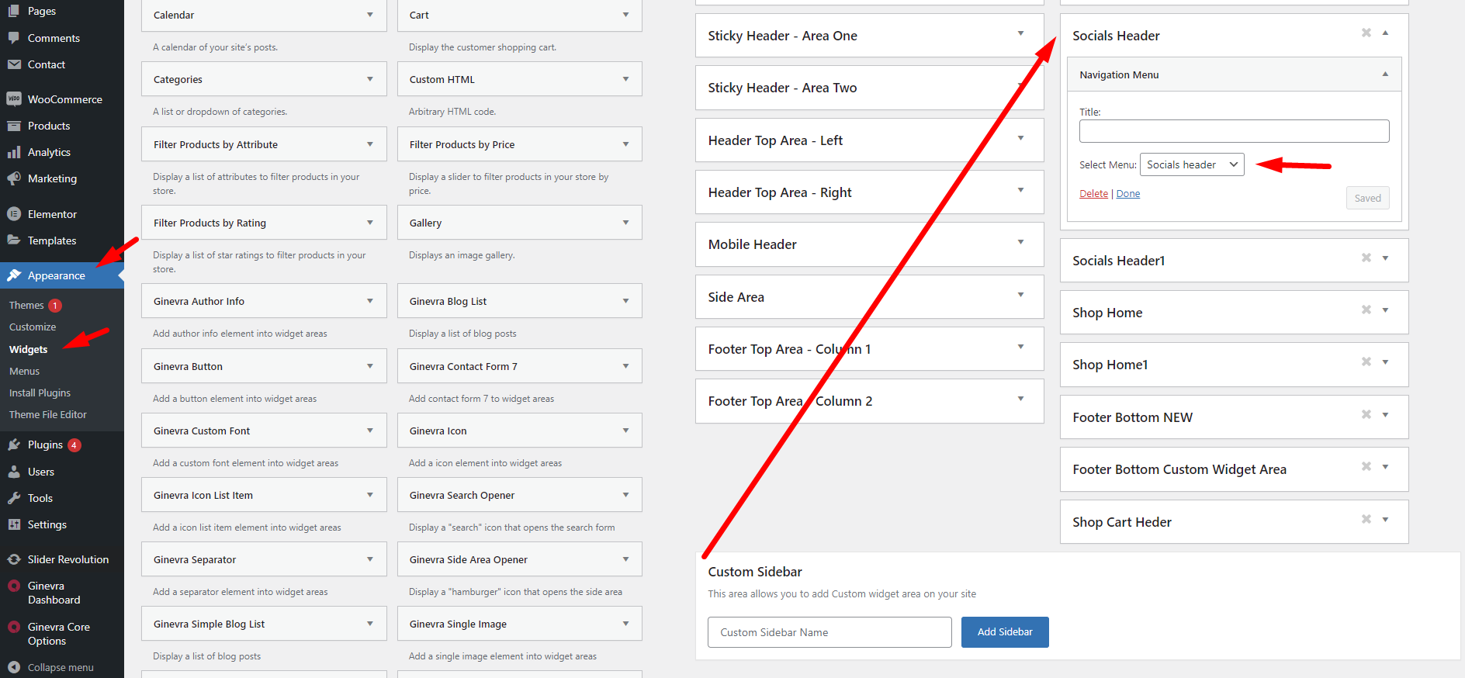Remove Socials Header area with X icon

coord(1366,33)
